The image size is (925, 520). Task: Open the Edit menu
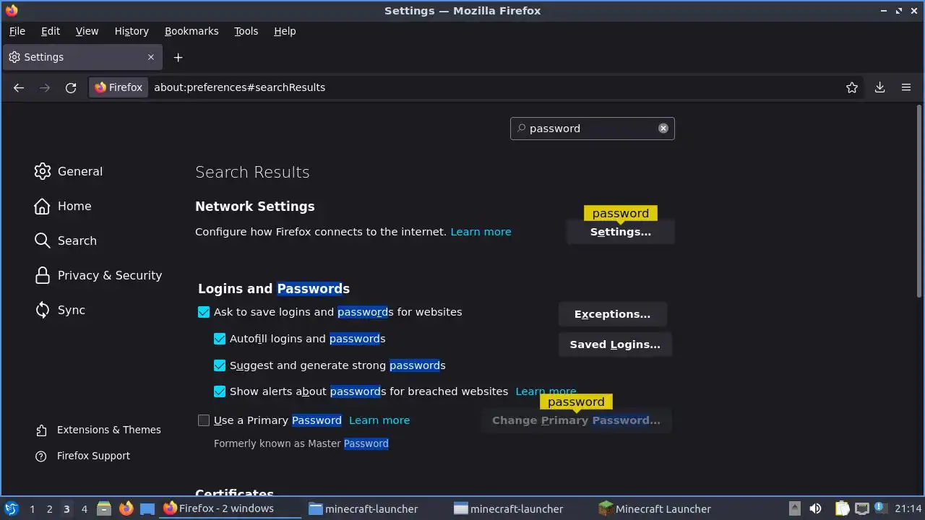[x=51, y=31]
